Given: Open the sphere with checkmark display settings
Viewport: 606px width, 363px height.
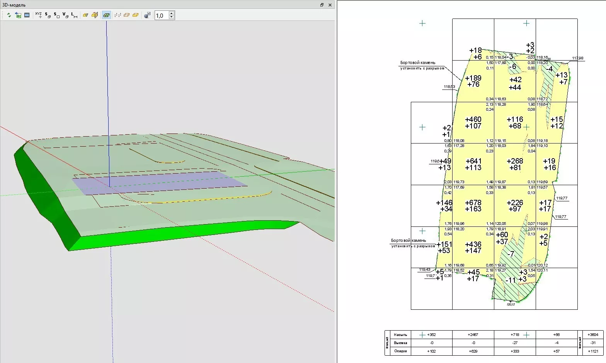Looking at the screenshot, I should [x=147, y=15].
